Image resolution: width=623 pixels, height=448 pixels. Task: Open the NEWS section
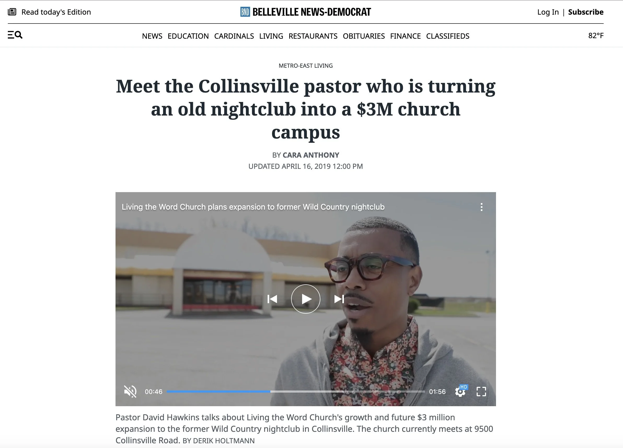pos(152,36)
